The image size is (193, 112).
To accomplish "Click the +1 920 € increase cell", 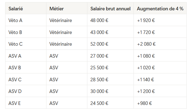I will [160, 20].
